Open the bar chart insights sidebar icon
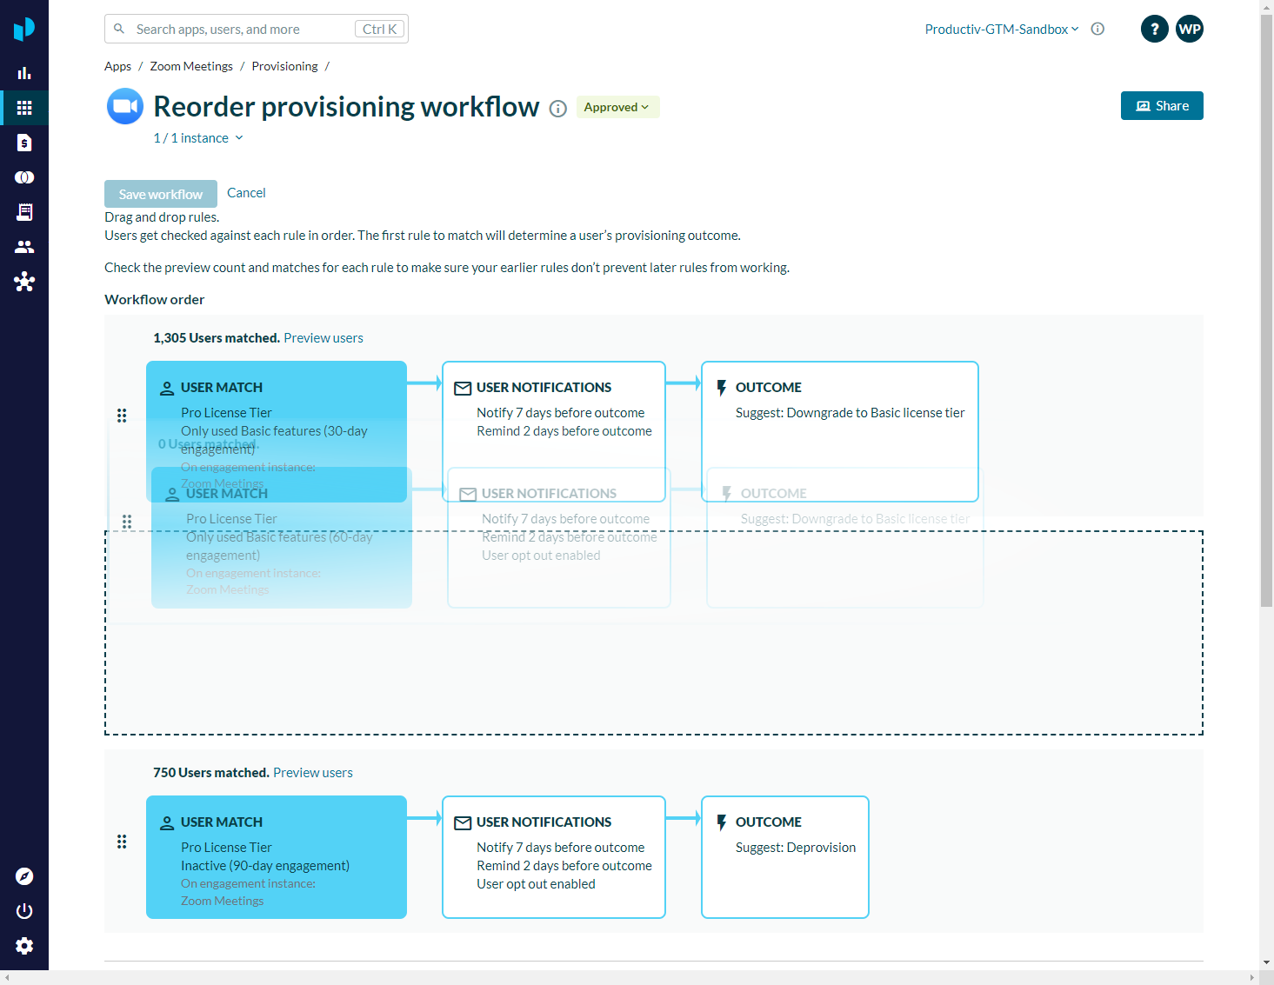Screen dimensions: 1274x985 click(x=24, y=73)
